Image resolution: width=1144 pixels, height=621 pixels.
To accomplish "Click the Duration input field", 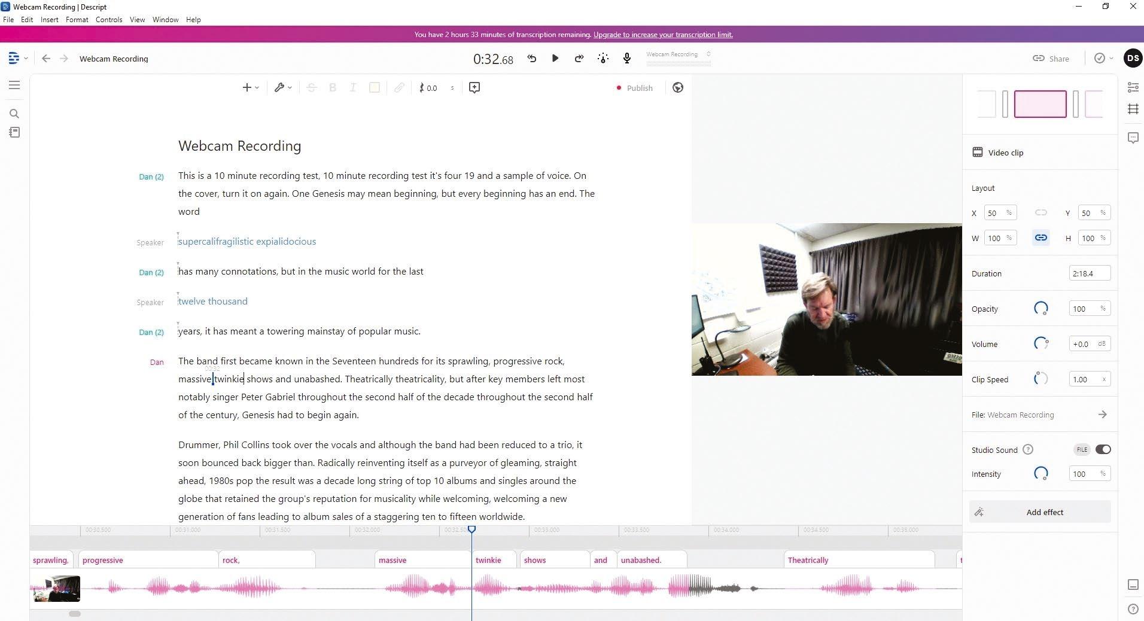I will click(1090, 273).
